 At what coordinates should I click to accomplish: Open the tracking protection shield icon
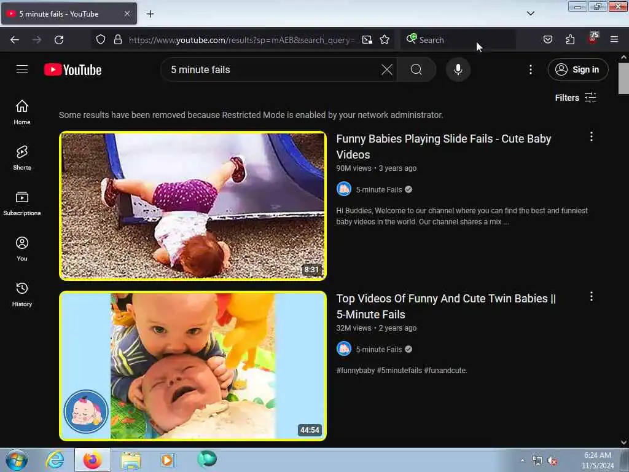point(101,39)
